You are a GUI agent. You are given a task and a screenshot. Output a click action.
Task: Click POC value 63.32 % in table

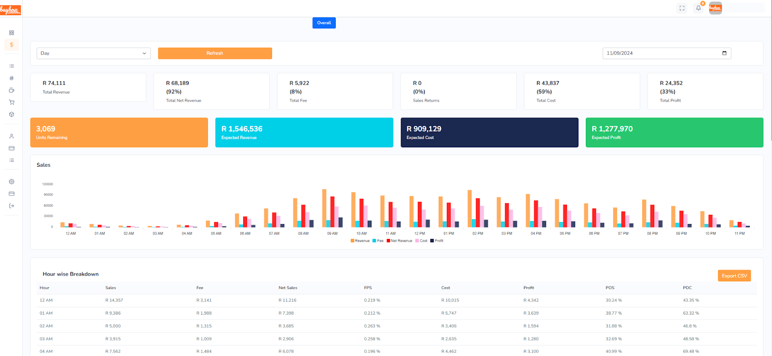pyautogui.click(x=691, y=313)
